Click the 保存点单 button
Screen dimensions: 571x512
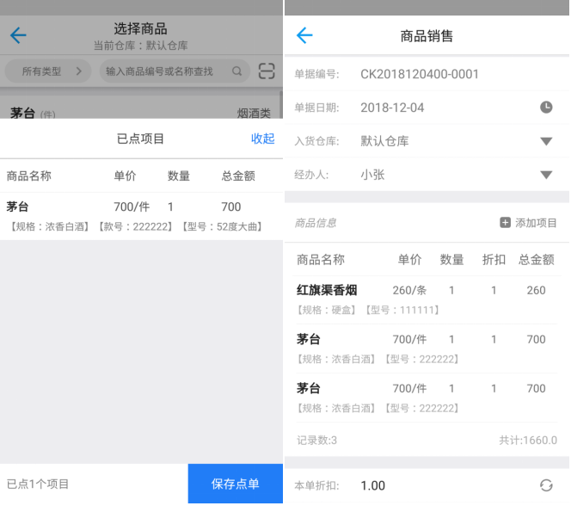236,484
